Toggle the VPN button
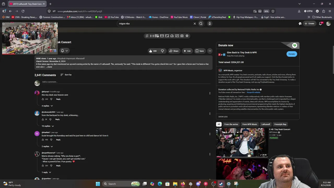Image resolution: width=334 pixels, height=188 pixels. coord(308,11)
